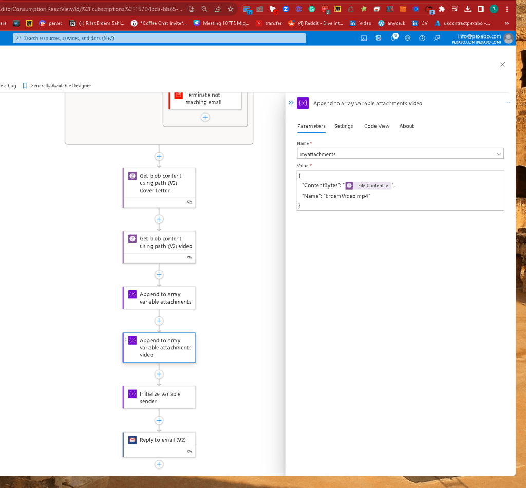Show more bookmarks overflow chevron

[506, 23]
